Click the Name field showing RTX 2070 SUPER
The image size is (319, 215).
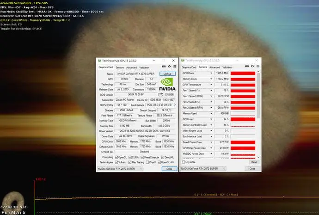136,74
